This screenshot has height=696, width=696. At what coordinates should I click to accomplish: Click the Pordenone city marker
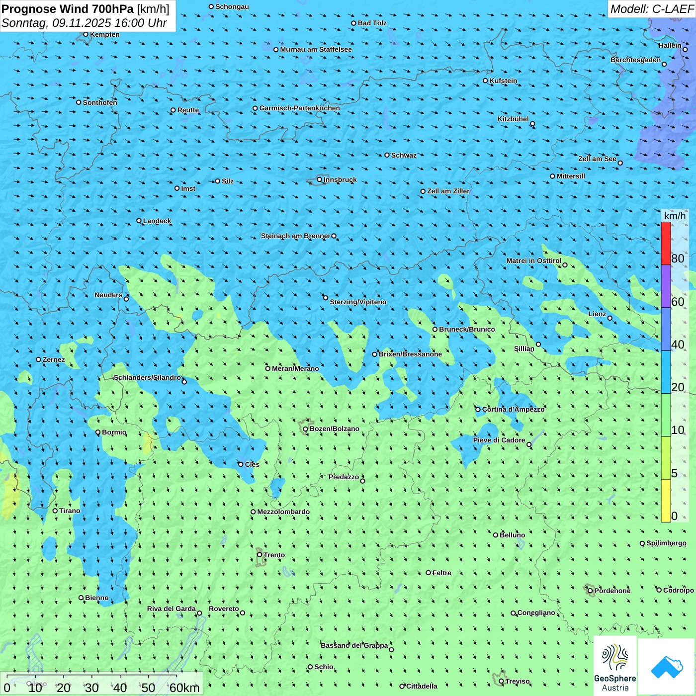(x=590, y=591)
